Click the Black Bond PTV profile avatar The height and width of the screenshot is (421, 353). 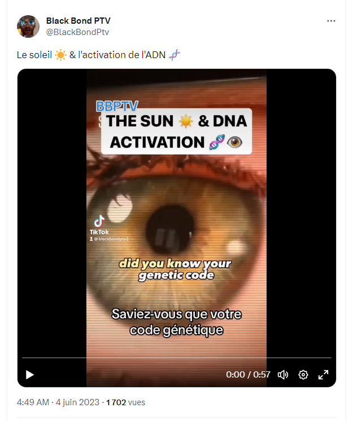tap(28, 27)
